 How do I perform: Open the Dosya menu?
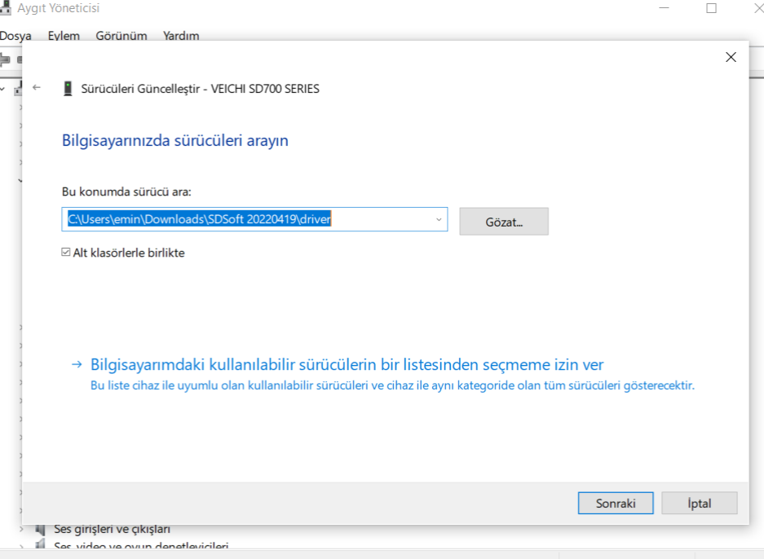[x=15, y=36]
